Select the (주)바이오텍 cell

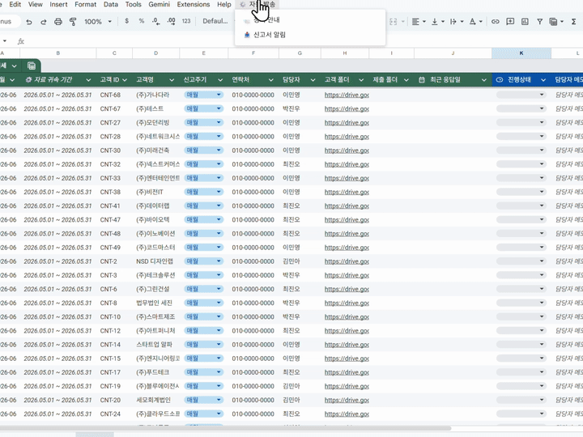155,219
